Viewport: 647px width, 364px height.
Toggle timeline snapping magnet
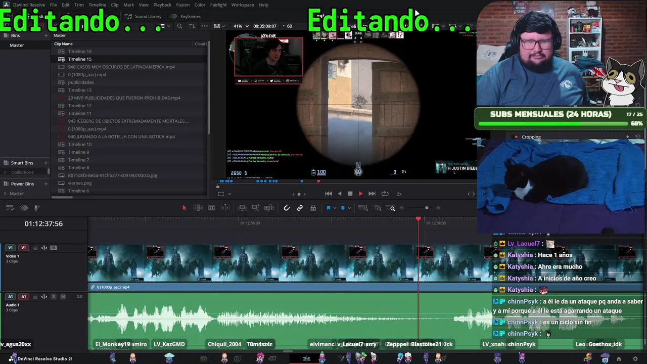pyautogui.click(x=287, y=208)
